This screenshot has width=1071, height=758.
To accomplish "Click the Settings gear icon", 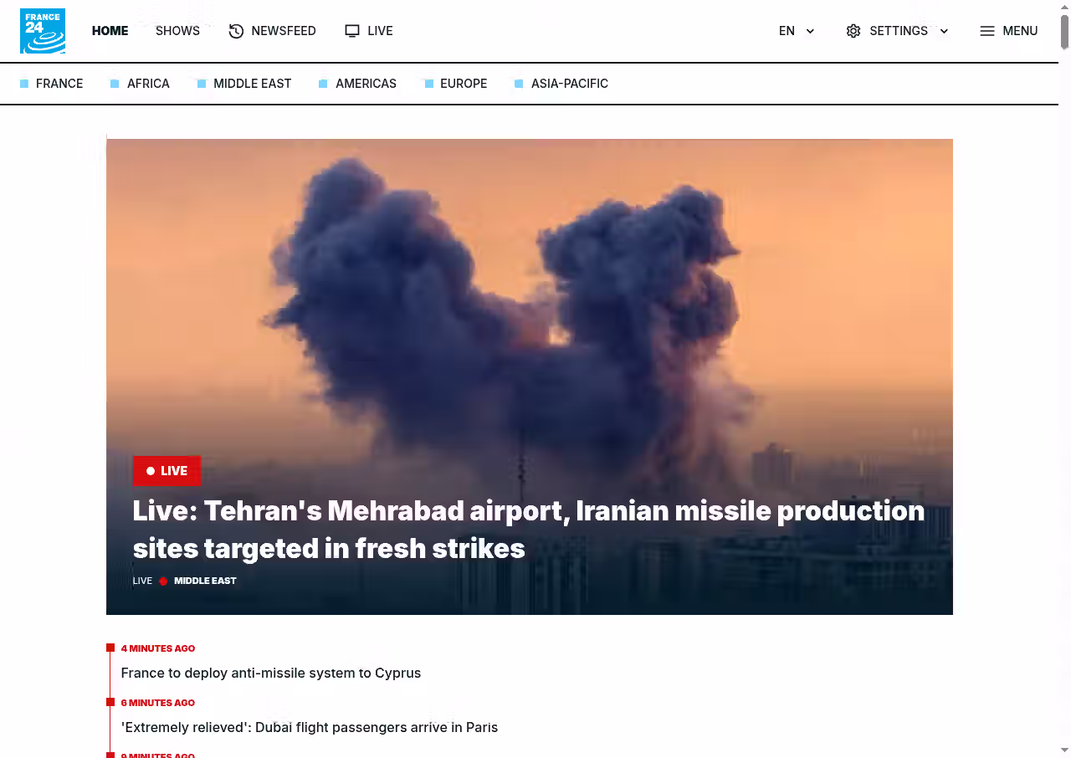I will (853, 31).
